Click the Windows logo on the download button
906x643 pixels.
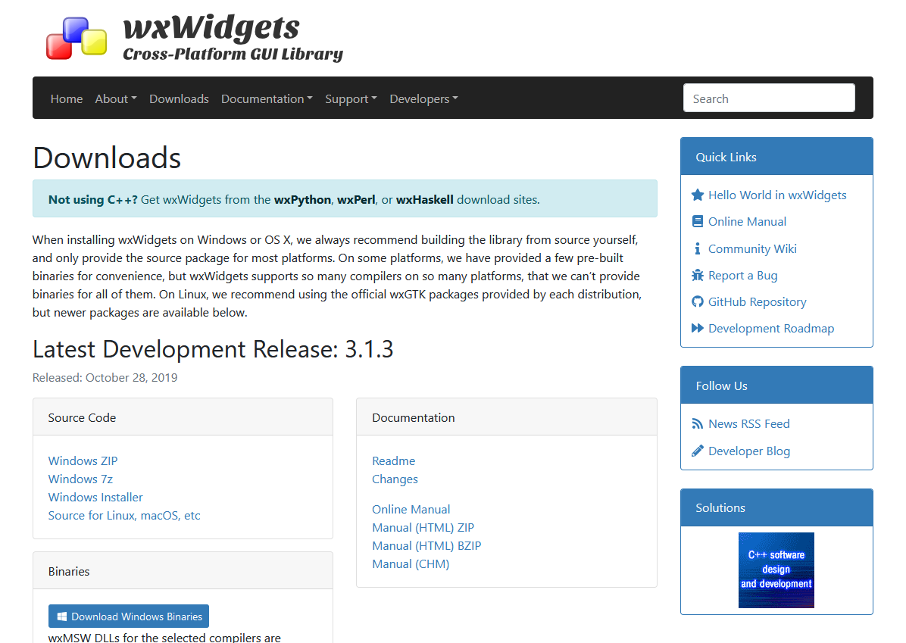pyautogui.click(x=62, y=616)
